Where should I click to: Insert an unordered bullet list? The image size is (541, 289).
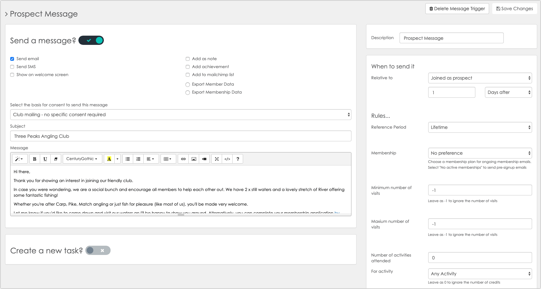point(128,159)
